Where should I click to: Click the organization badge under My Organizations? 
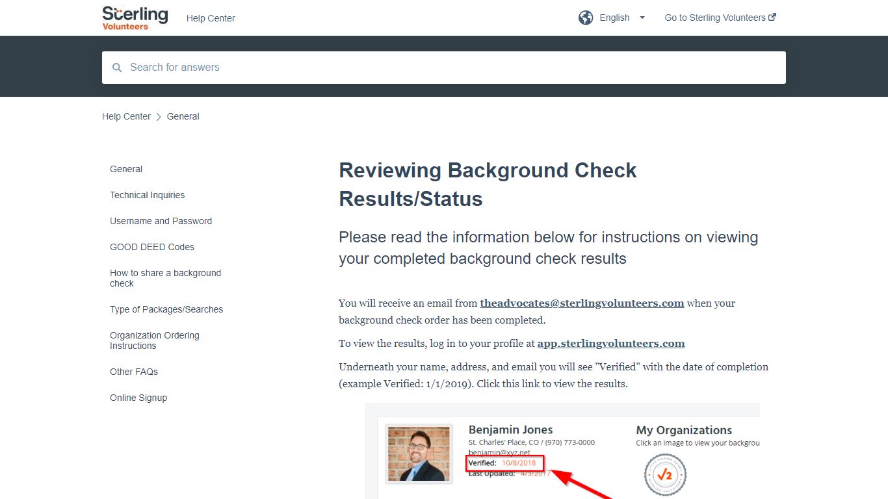[665, 474]
